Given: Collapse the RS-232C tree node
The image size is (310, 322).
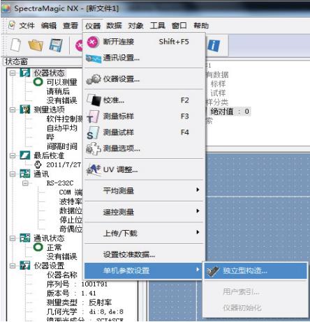Looking at the screenshot, I should pos(25,183).
